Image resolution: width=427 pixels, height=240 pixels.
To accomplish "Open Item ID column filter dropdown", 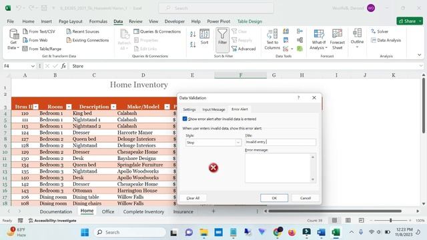I will coord(35,107).
